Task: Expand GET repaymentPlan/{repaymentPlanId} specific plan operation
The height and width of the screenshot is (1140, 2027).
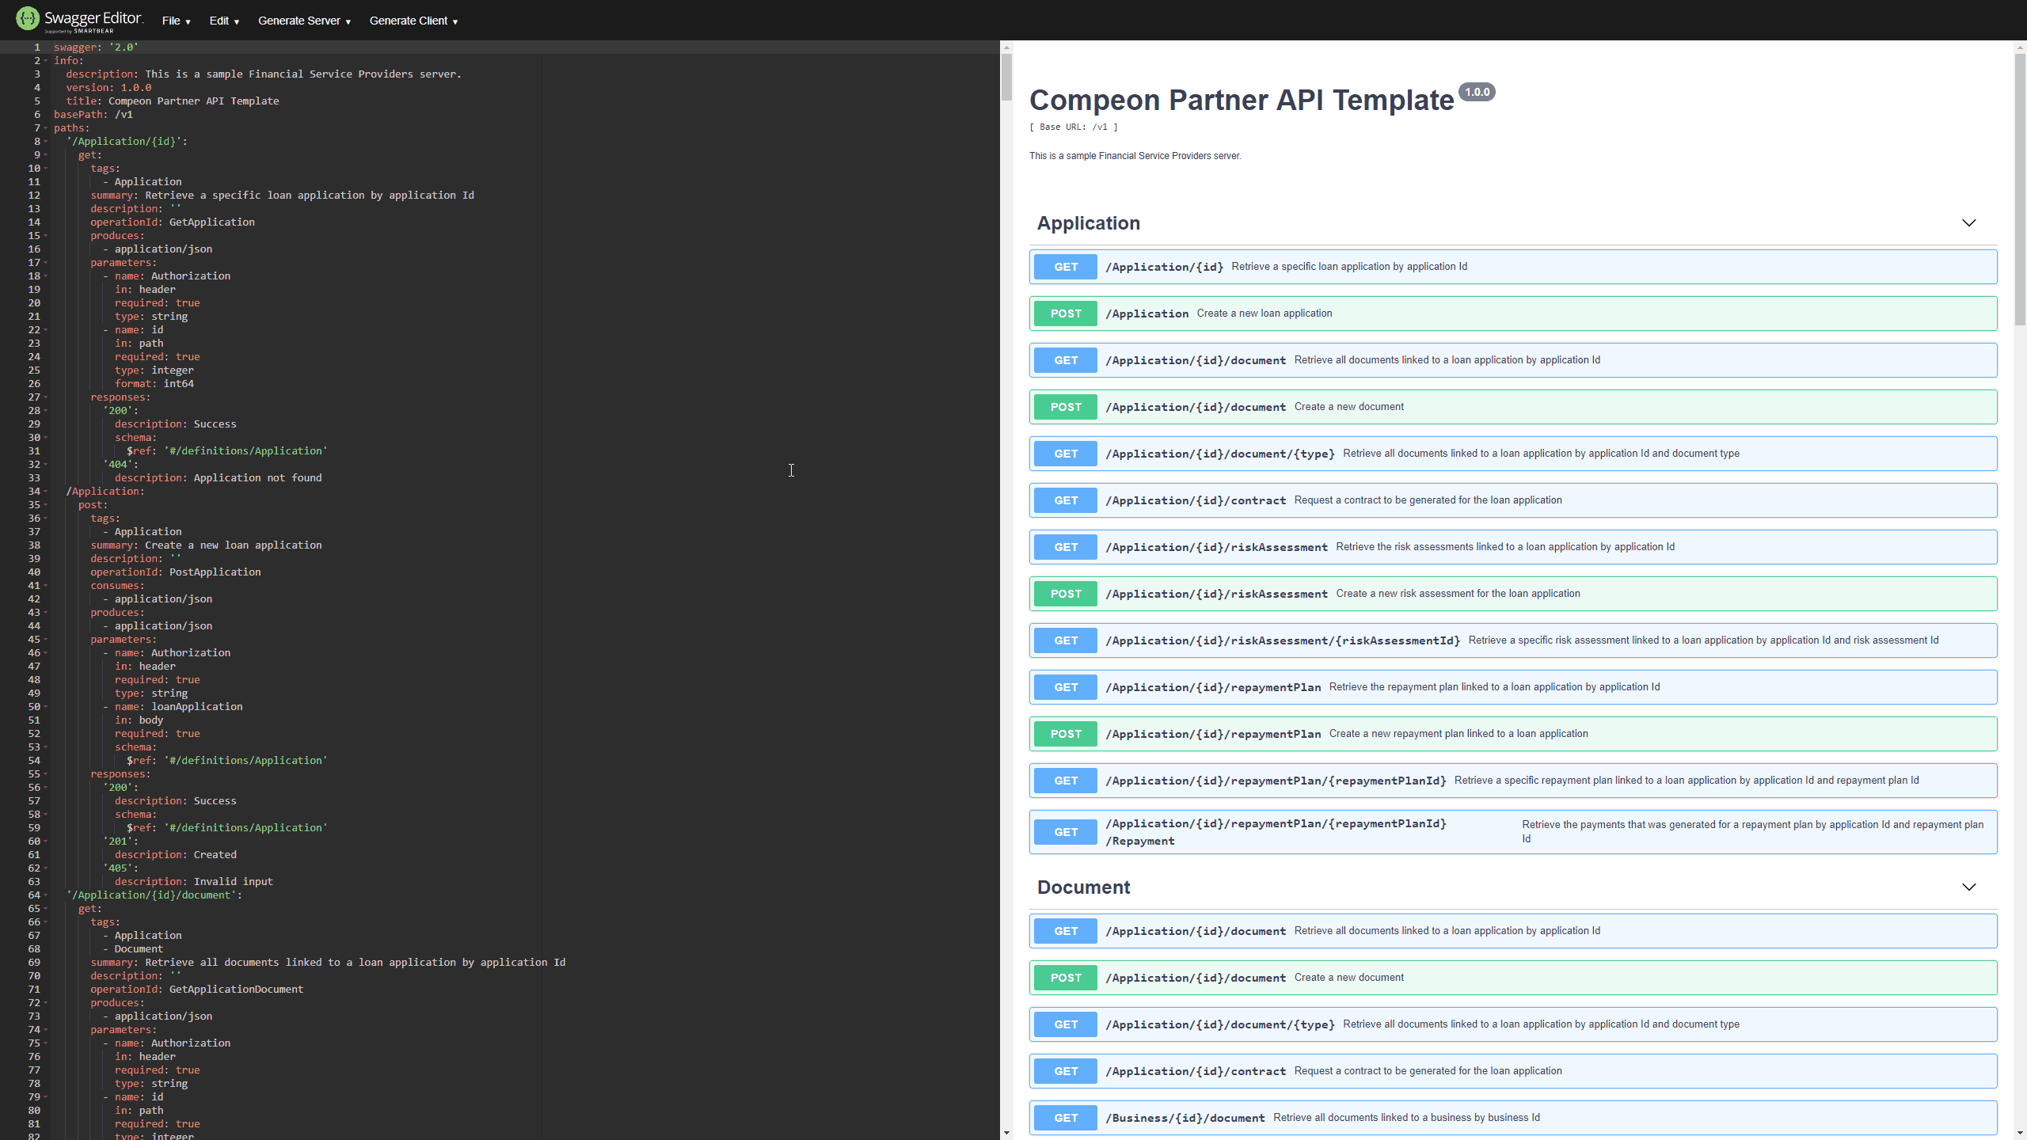Action: (x=1513, y=781)
